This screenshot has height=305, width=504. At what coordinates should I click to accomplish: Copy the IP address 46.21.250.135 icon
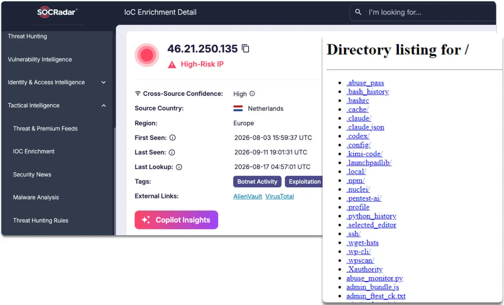pyautogui.click(x=245, y=49)
